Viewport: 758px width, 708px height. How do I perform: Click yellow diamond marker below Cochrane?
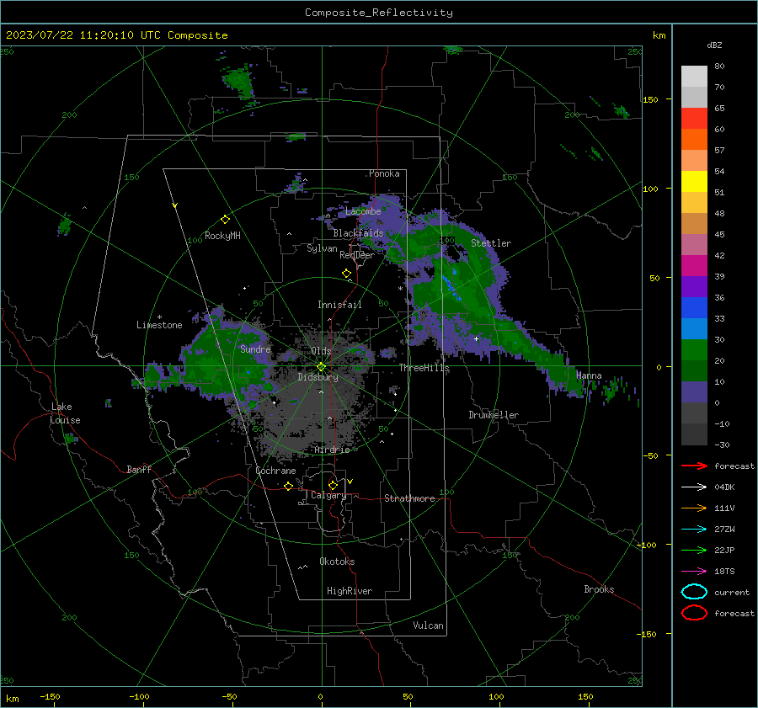tap(289, 486)
